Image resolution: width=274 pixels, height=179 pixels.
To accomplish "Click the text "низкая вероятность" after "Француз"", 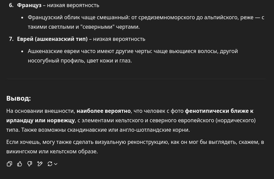I will pyautogui.click(x=73, y=5).
